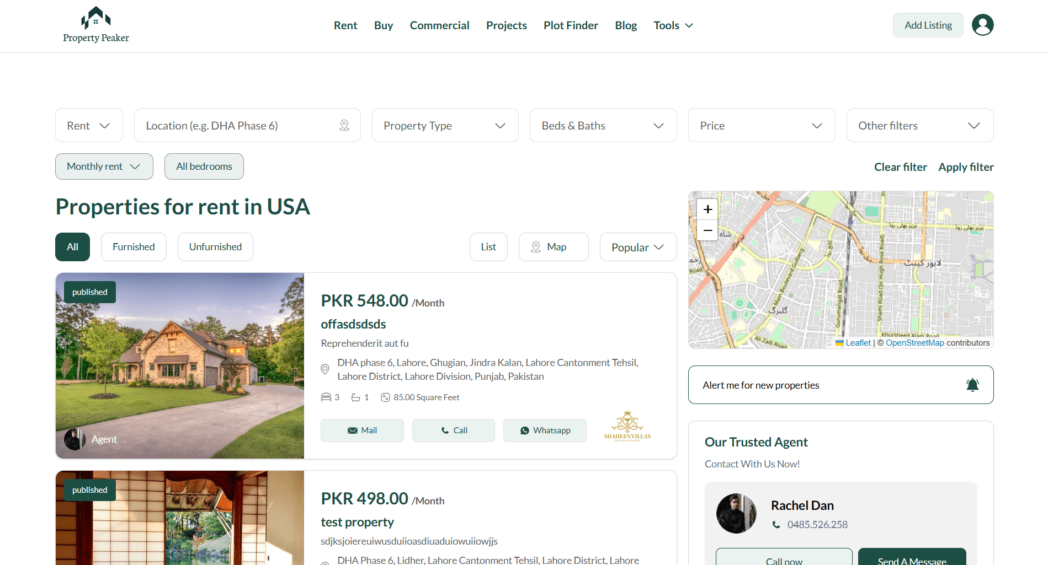Open the Blog nav item
The width and height of the screenshot is (1048, 565).
[626, 25]
